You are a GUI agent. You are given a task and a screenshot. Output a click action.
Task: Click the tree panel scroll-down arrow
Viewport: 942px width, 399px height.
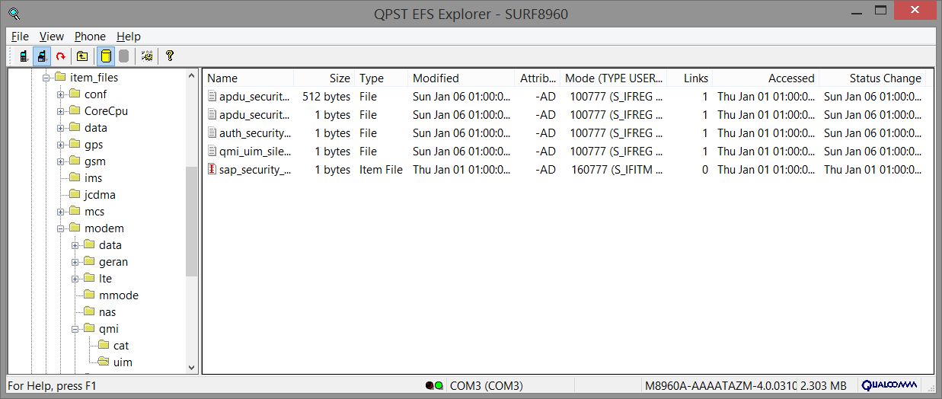[191, 367]
